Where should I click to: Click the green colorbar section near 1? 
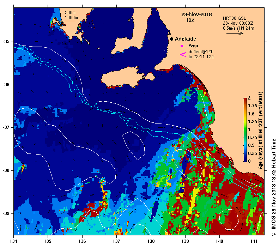coord(245,129)
